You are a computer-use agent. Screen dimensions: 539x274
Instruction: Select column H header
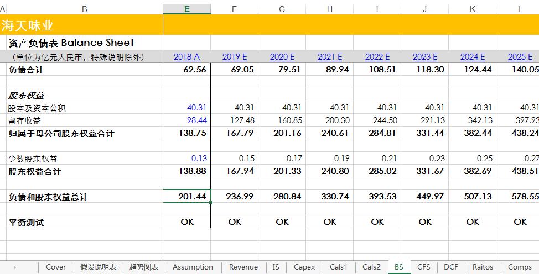(330, 9)
